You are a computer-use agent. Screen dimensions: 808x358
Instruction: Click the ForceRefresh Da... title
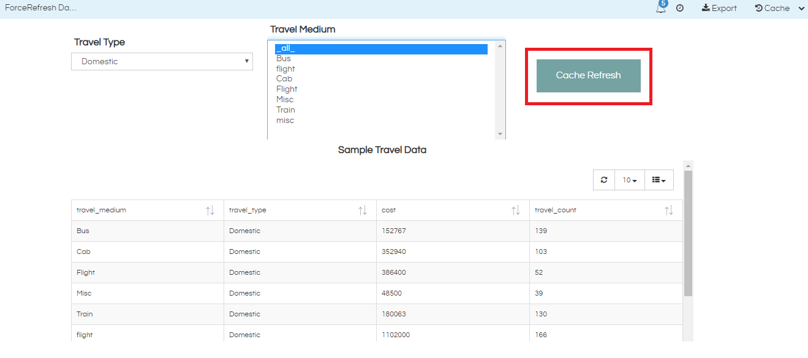pos(41,9)
